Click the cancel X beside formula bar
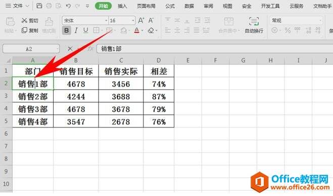 pyautogui.click(x=70, y=49)
